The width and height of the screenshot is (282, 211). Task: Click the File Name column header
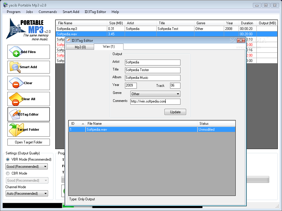[x=81, y=23]
